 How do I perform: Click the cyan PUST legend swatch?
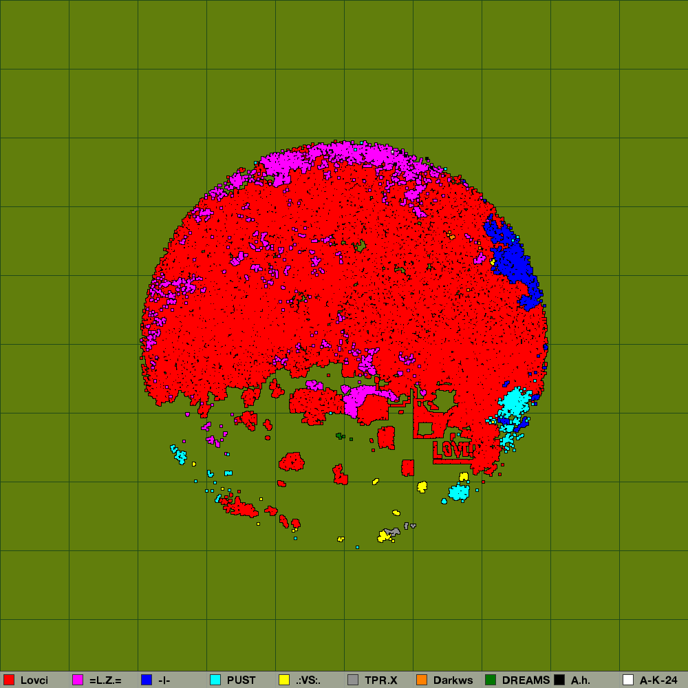click(x=215, y=680)
